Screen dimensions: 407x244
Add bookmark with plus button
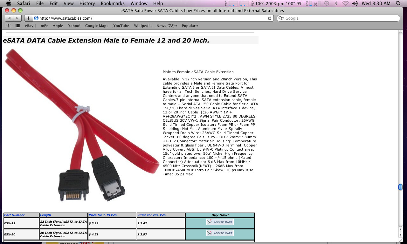[x=28, y=18]
